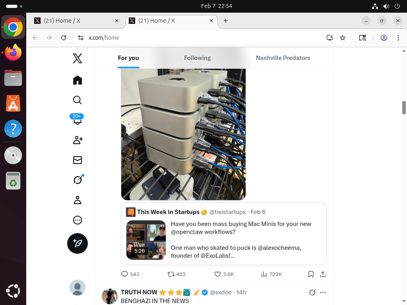Open Profile person icon in sidebar
Screen dimensions: 407x305
78,200
